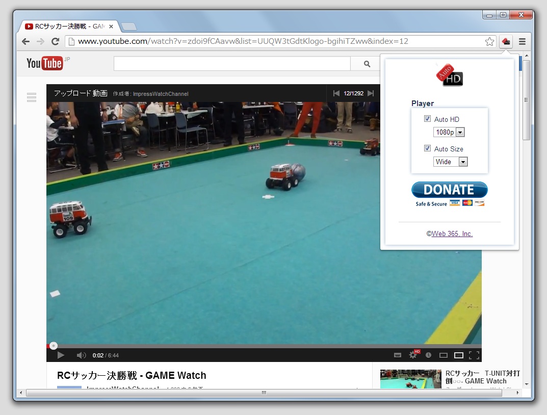Toggle the Auto Size checkbox
The image size is (547, 415).
427,148
